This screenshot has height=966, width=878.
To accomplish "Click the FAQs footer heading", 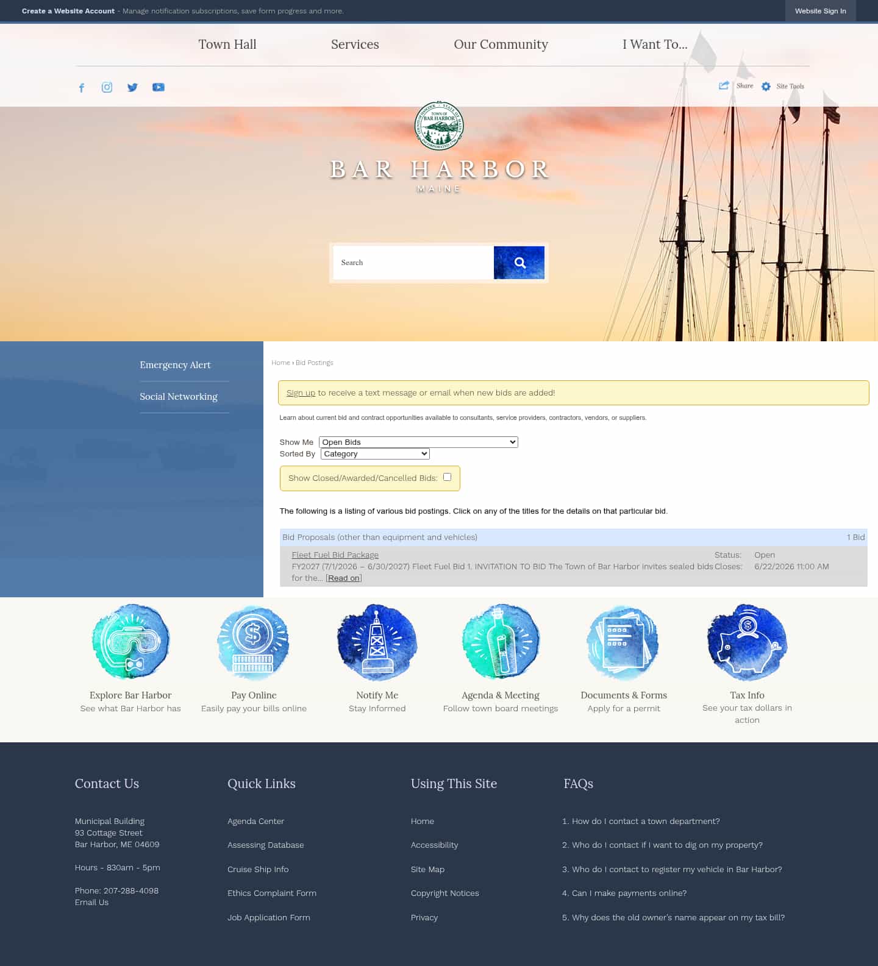I will 578,784.
